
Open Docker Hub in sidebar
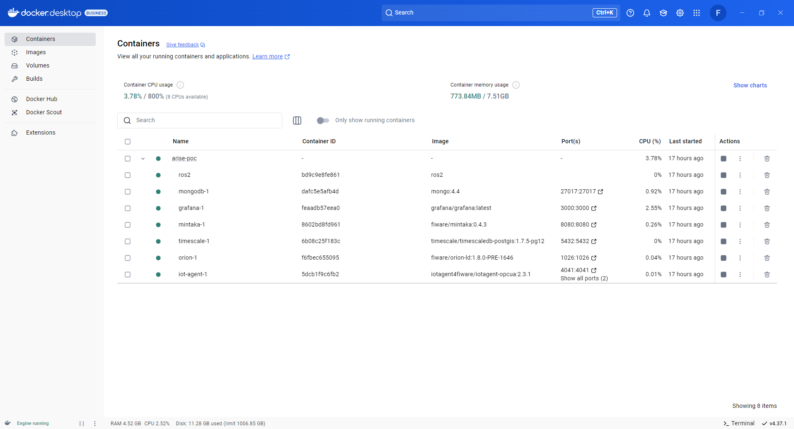[50, 99]
